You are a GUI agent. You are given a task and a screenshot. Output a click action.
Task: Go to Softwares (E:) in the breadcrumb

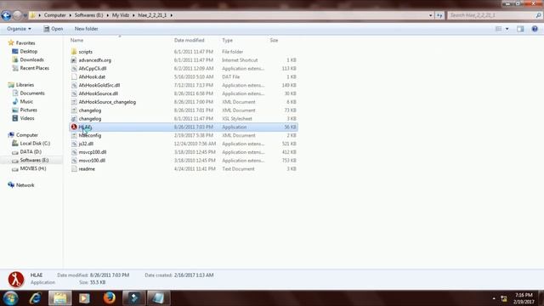click(88, 15)
